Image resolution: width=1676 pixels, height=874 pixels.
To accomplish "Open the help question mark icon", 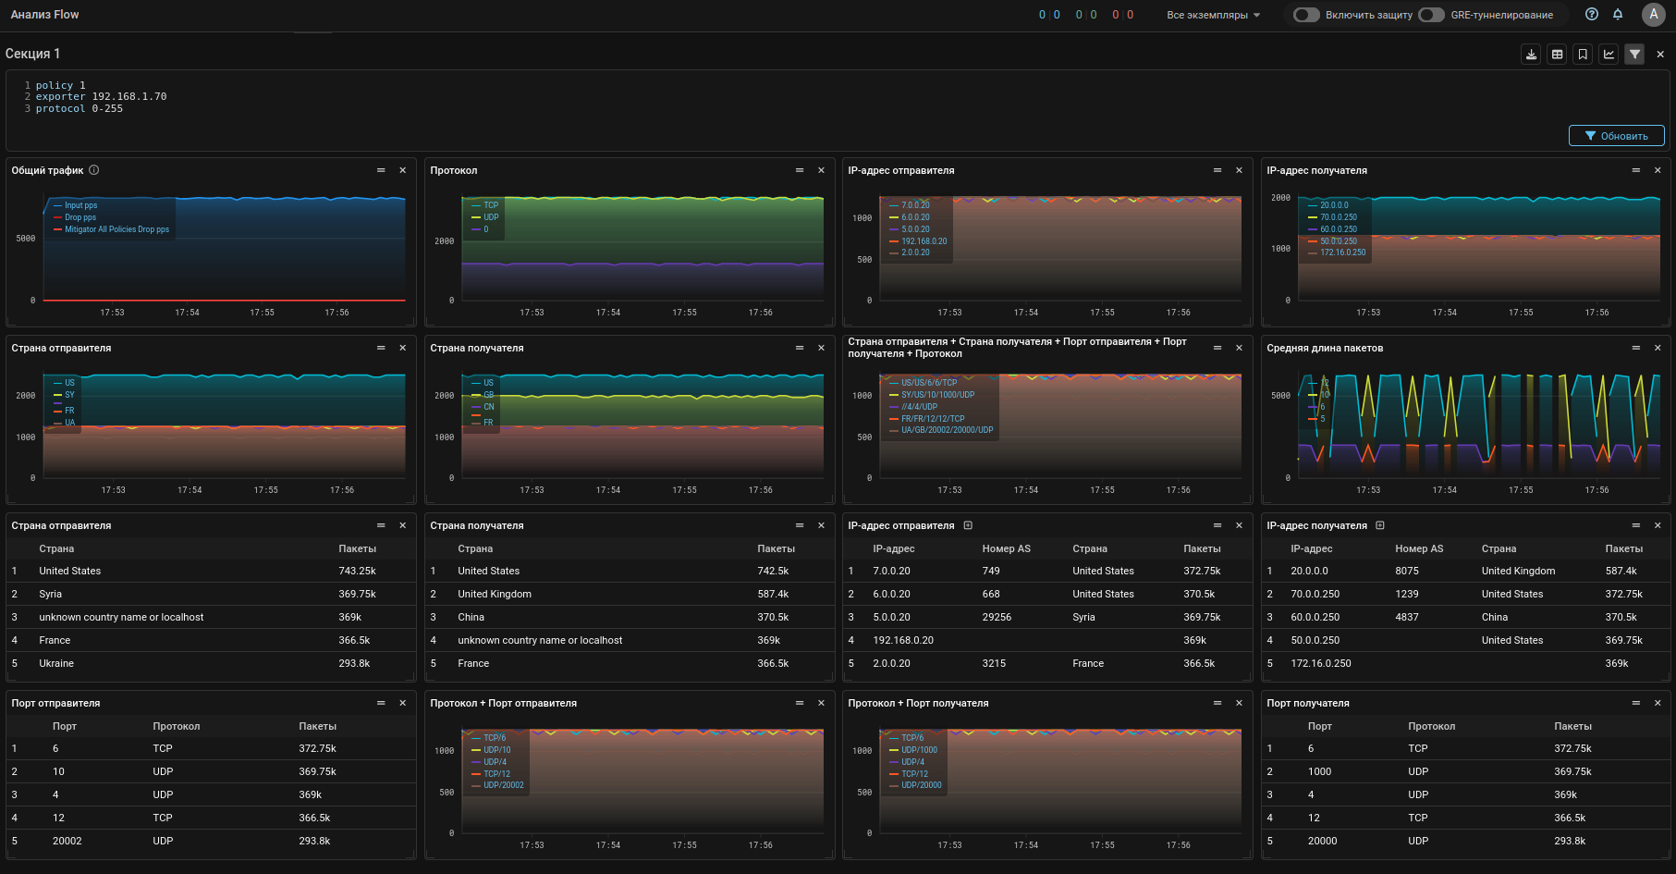I will tap(1591, 15).
